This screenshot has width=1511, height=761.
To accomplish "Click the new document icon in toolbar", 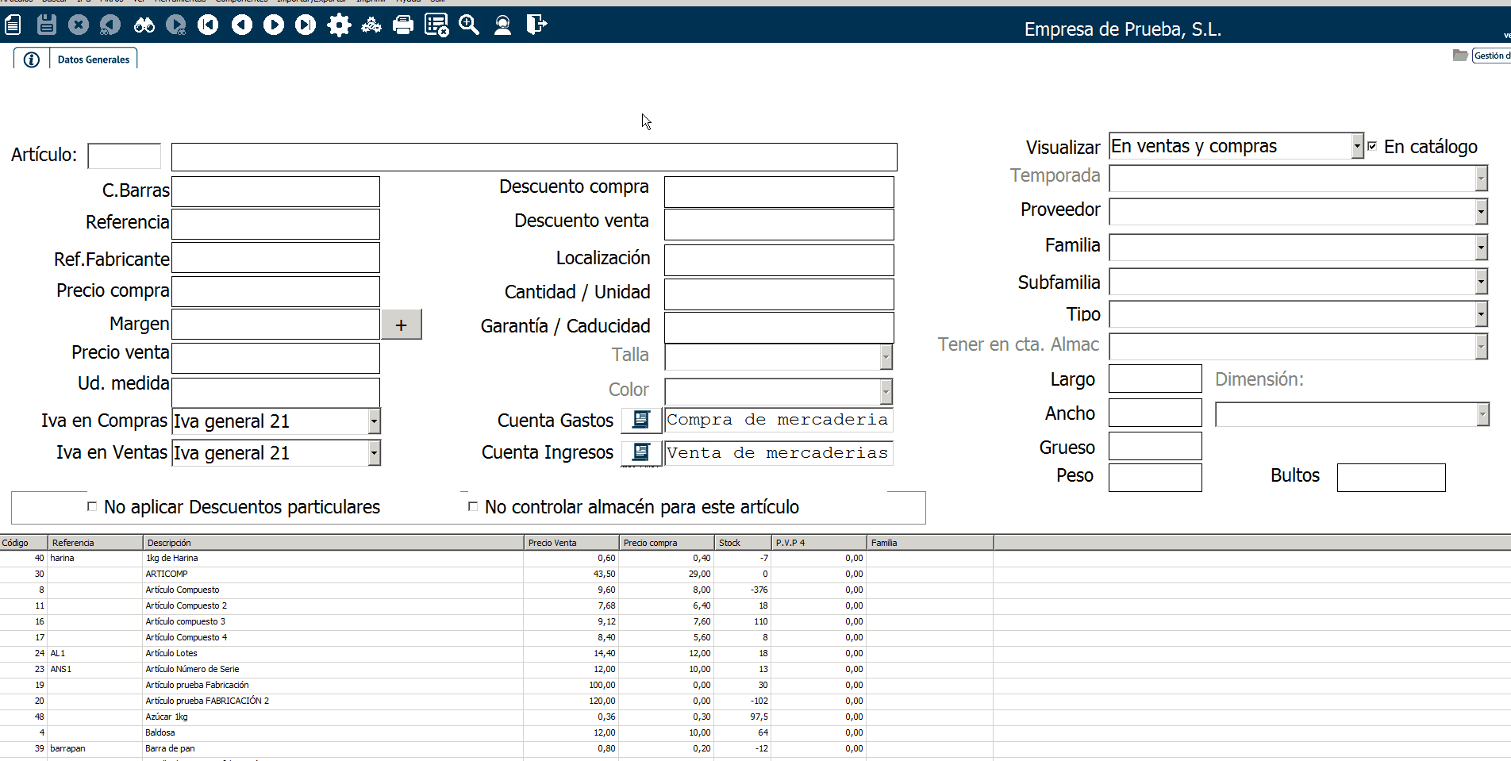I will click(x=13, y=25).
